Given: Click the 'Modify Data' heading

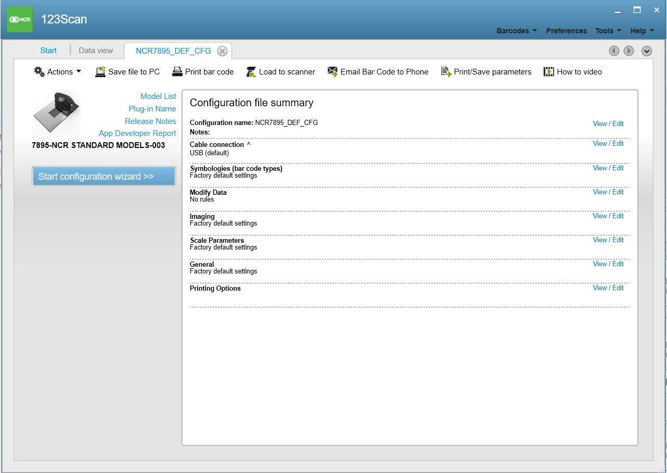Looking at the screenshot, I should (x=208, y=193).
